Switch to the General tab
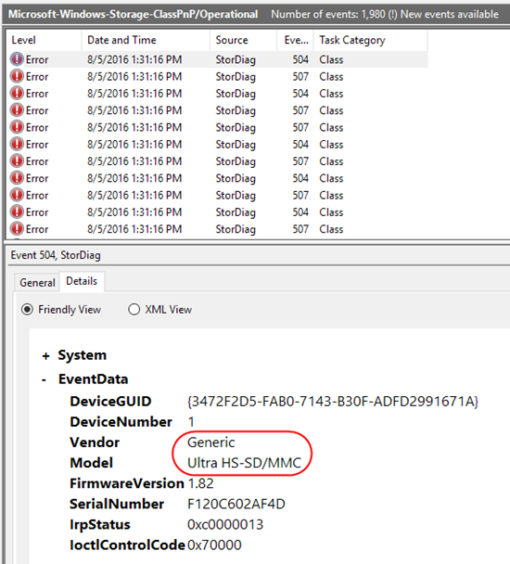 [37, 283]
